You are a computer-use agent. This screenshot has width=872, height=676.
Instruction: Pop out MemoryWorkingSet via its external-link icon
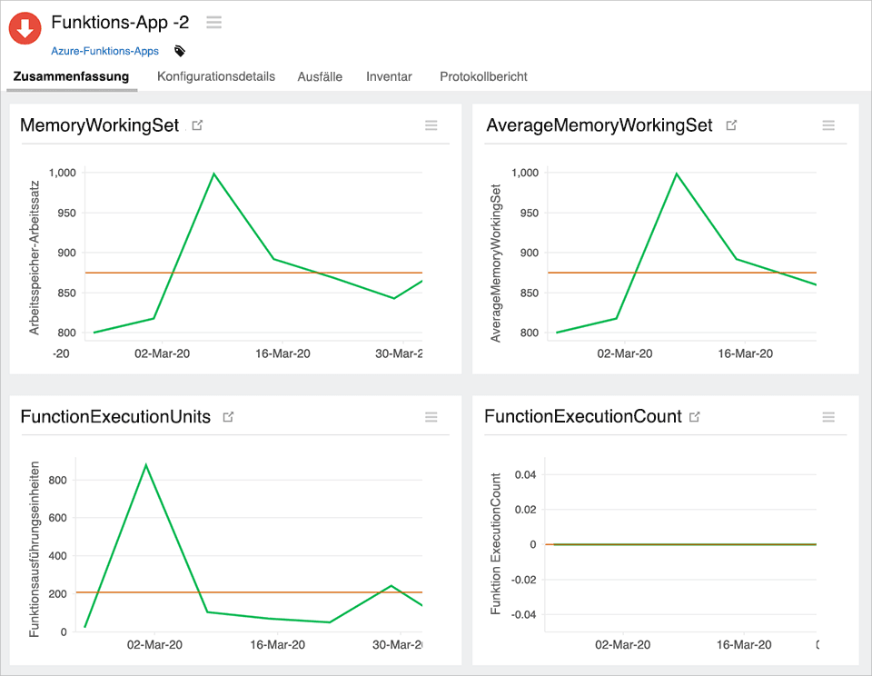tap(197, 124)
